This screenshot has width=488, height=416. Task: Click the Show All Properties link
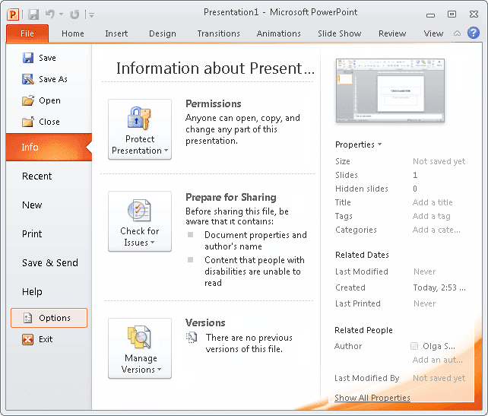coord(372,398)
